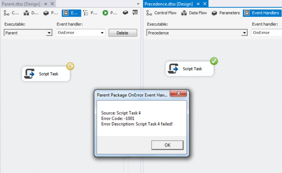Open Progress tab in Parent designer

[x=110, y=13]
